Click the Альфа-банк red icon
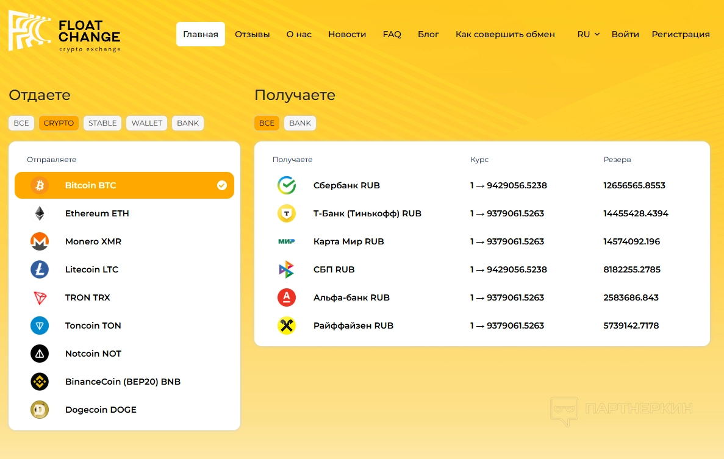The image size is (724, 459). (x=286, y=297)
